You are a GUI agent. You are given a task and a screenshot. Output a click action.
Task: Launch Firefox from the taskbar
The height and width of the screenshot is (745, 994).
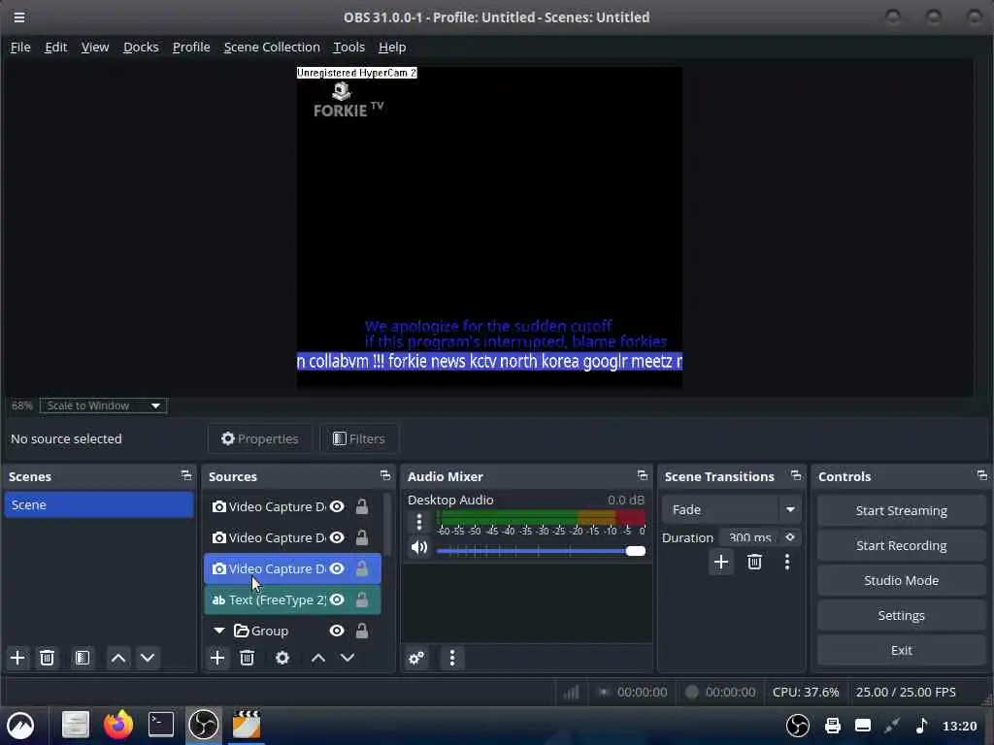click(x=117, y=725)
